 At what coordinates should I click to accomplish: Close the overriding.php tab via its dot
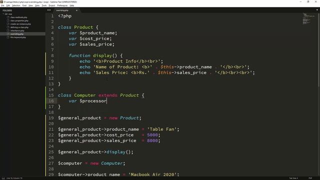pos(76,10)
